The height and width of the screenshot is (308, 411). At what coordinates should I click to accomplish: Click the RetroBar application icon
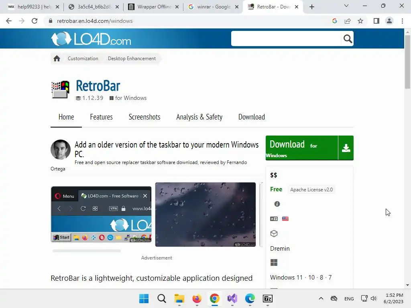(61, 89)
